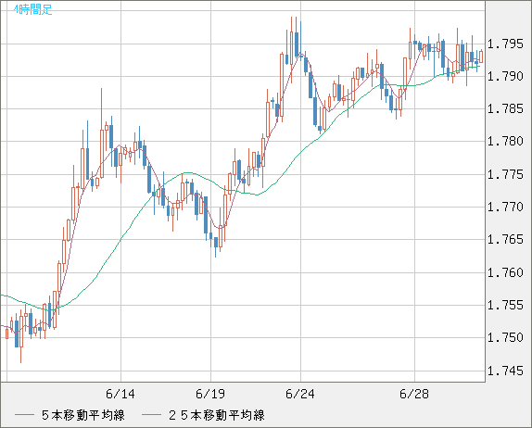The image size is (532, 428).
Task: Click the 6/24 date axis label
Action: pyautogui.click(x=300, y=394)
